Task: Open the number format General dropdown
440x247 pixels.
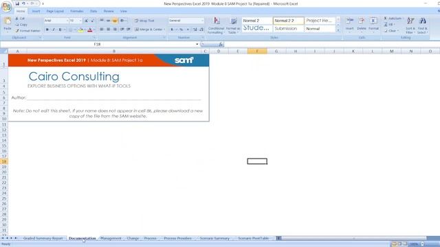Action: [x=202, y=21]
